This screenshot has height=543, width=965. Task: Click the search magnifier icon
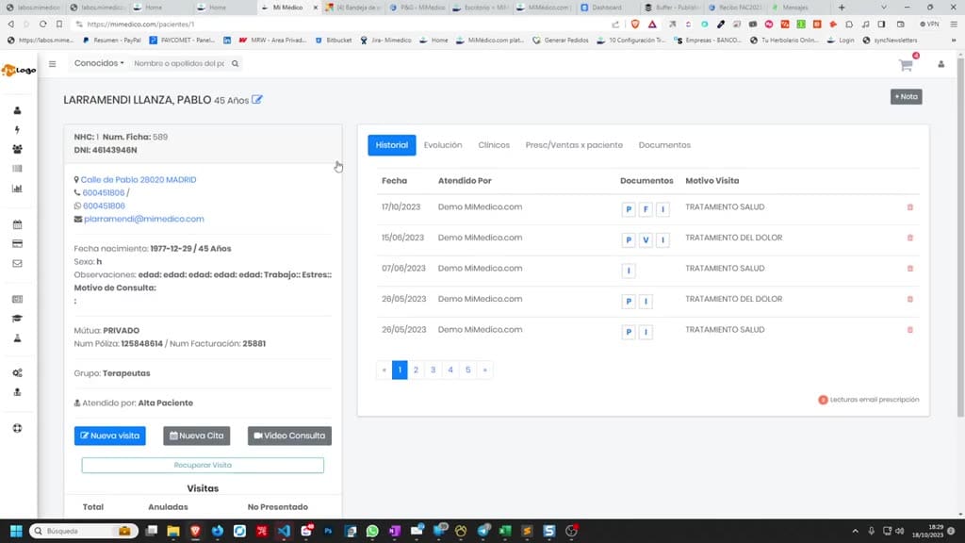pos(235,63)
